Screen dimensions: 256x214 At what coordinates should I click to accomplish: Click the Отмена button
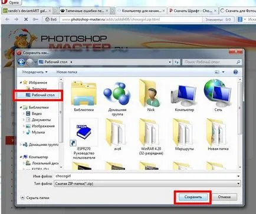224,197
